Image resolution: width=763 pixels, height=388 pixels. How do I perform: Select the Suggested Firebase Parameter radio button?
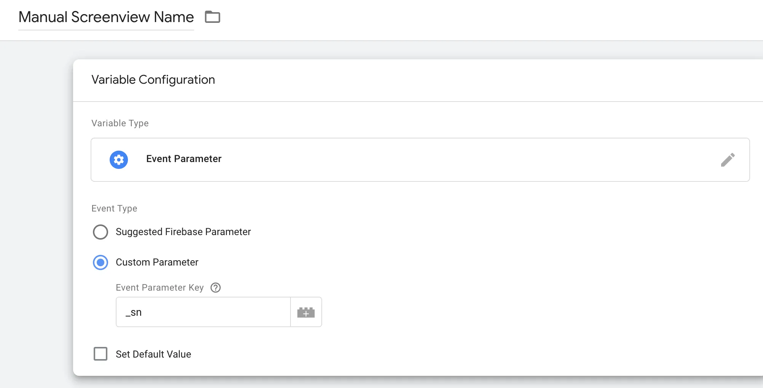click(101, 232)
